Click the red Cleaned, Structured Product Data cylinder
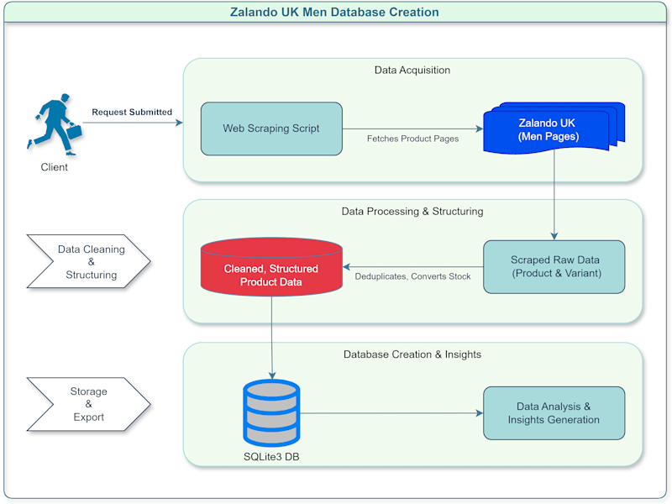The height and width of the screenshot is (504, 672). [271, 267]
